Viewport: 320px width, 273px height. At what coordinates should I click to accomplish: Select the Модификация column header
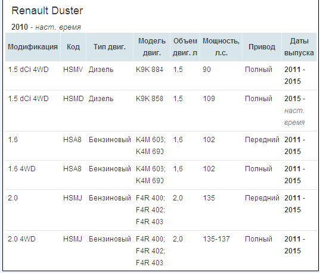click(33, 47)
